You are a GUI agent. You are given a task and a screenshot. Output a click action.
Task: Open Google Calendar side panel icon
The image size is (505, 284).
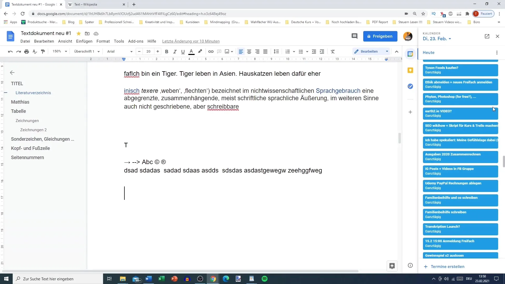point(410,54)
